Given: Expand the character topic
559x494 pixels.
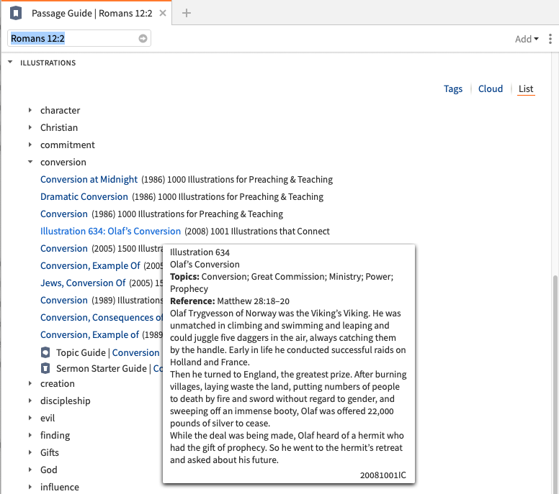Looking at the screenshot, I should 30,110.
